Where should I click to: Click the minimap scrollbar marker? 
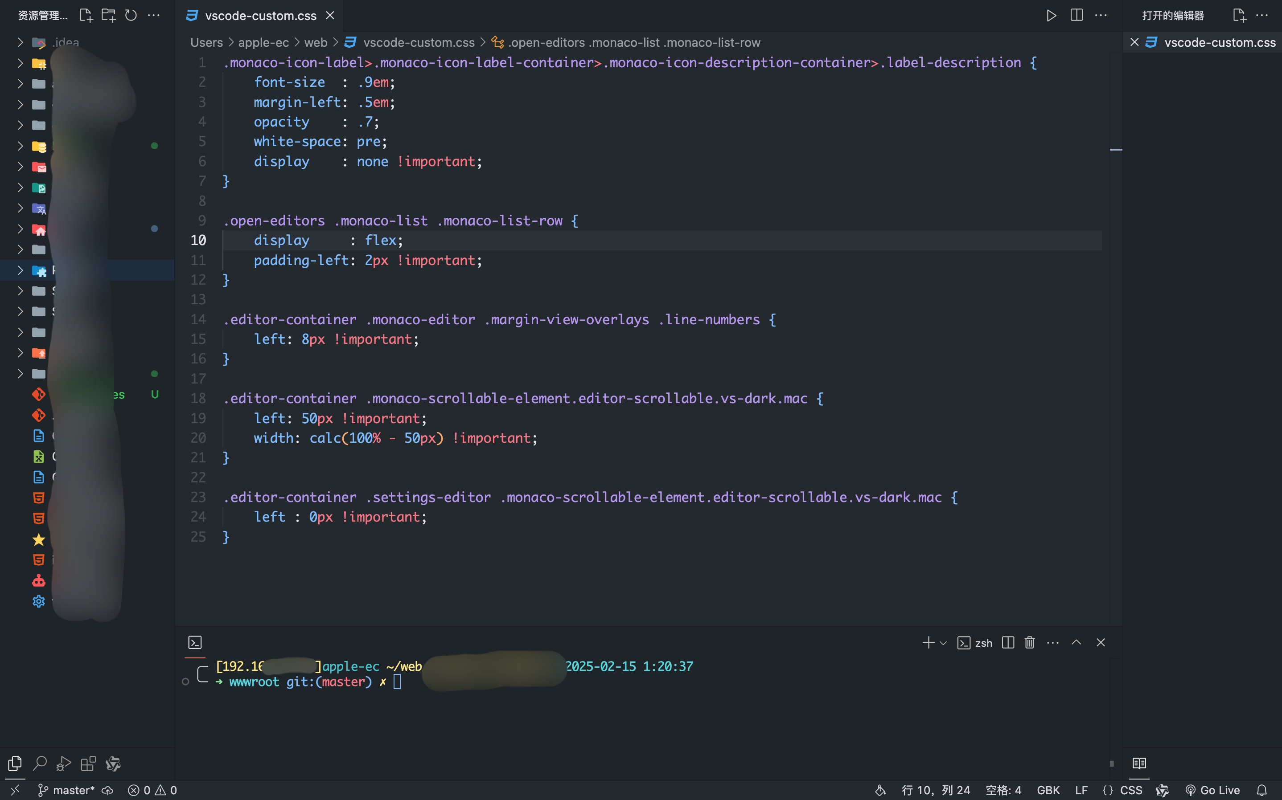click(1116, 150)
